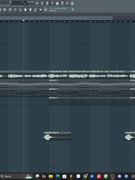This screenshot has width=135, height=180.
Task: Select the Thầ..hư short vocal clip title
Action: pyautogui.click(x=86, y=71)
